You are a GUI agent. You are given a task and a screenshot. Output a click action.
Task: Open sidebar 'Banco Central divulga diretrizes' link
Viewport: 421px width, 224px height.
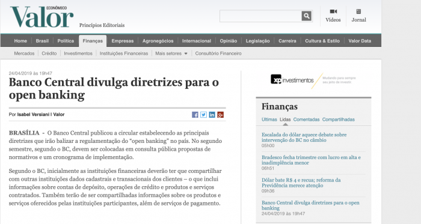(310, 205)
